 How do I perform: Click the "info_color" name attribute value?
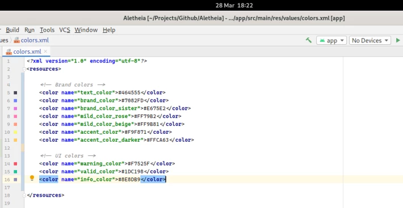click(x=96, y=180)
